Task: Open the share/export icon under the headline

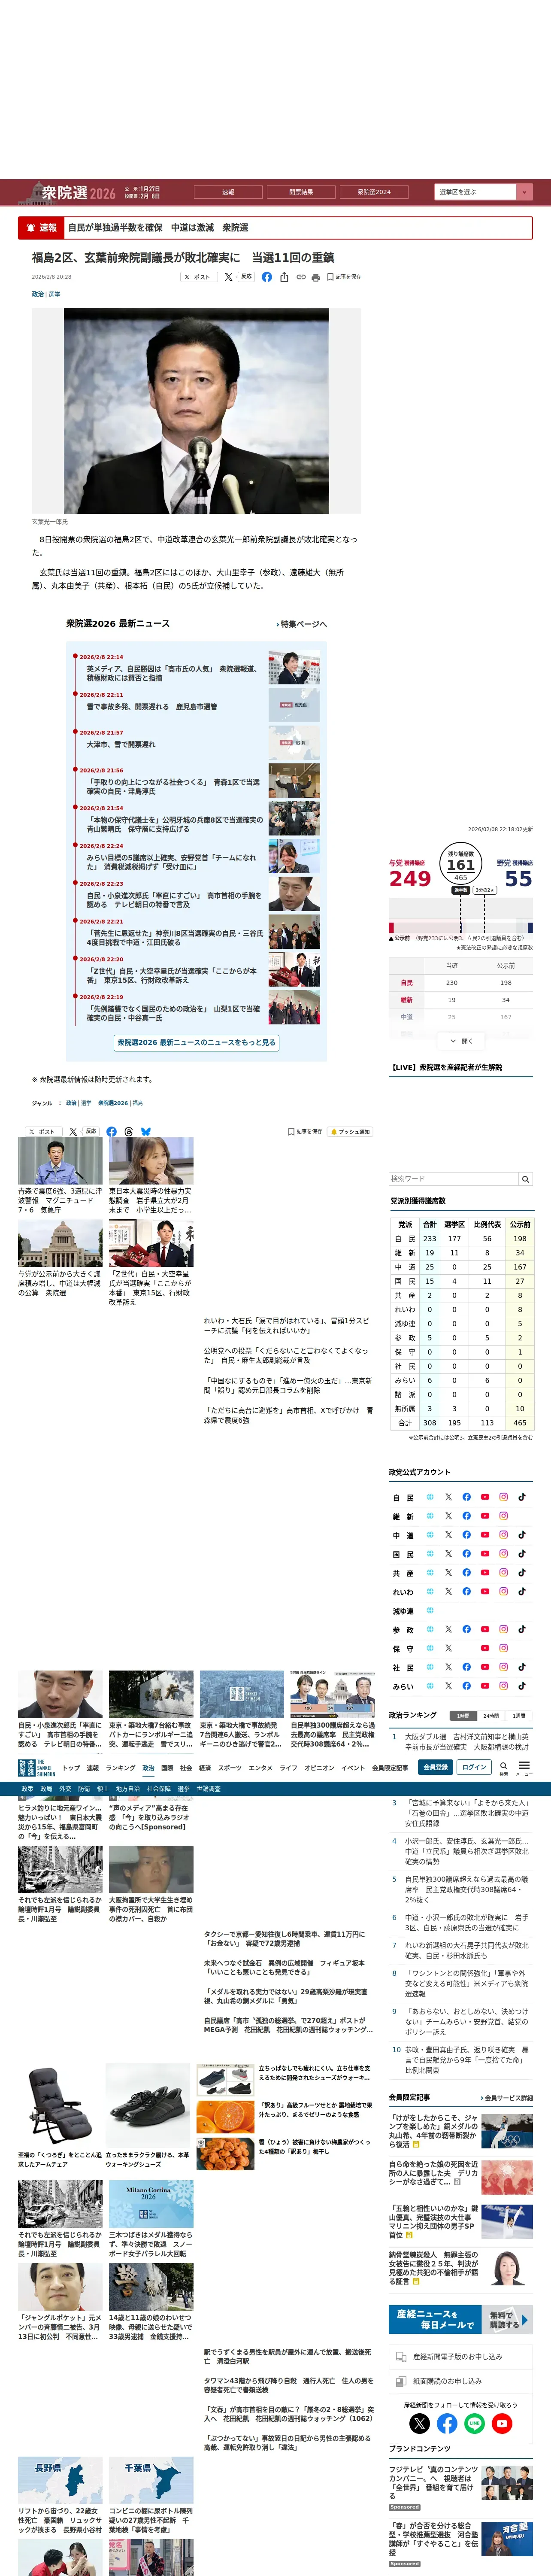Action: (284, 277)
